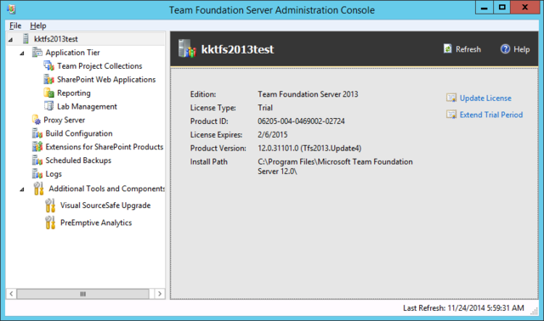Click the Last Refresh timestamp in status bar
The height and width of the screenshot is (321, 544).
pos(463,307)
